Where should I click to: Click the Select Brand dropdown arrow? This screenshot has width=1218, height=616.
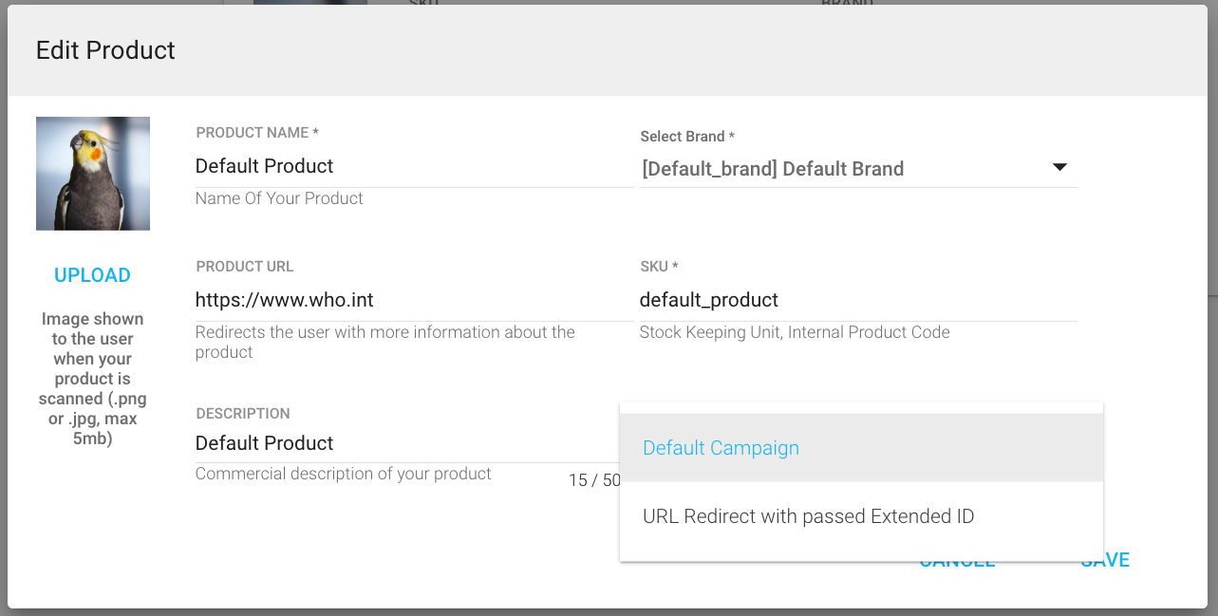point(1059,168)
